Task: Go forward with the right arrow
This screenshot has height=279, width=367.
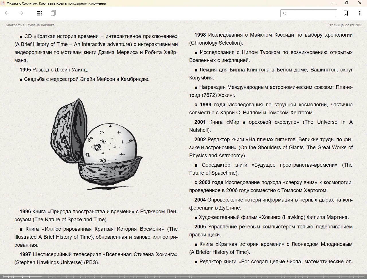Action: [21, 13]
